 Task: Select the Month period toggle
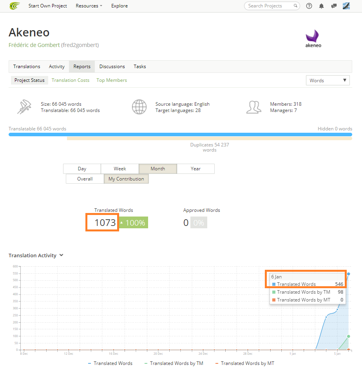point(158,169)
